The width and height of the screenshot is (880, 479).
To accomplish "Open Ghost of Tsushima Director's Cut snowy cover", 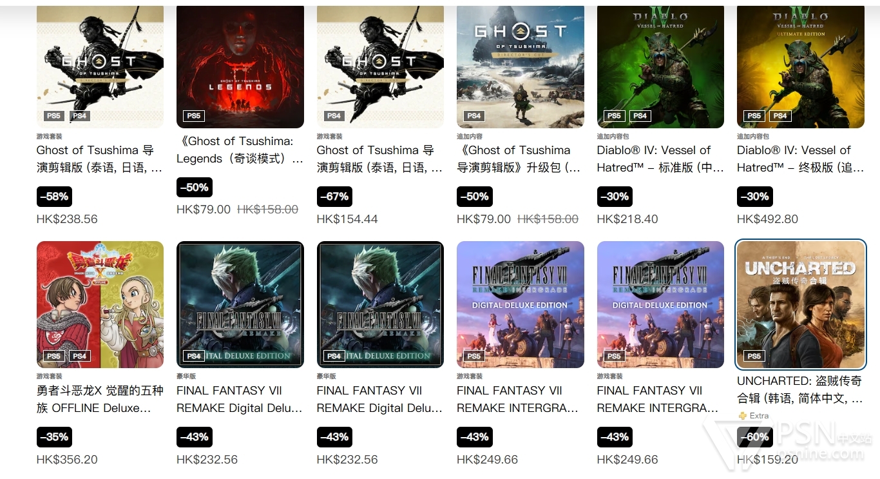I will point(521,66).
